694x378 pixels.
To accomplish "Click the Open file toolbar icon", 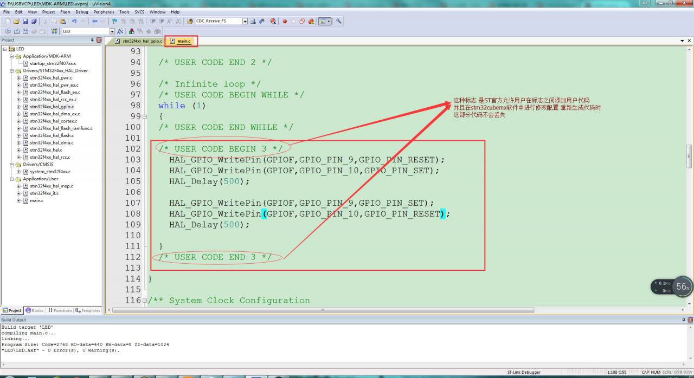I will point(17,21).
